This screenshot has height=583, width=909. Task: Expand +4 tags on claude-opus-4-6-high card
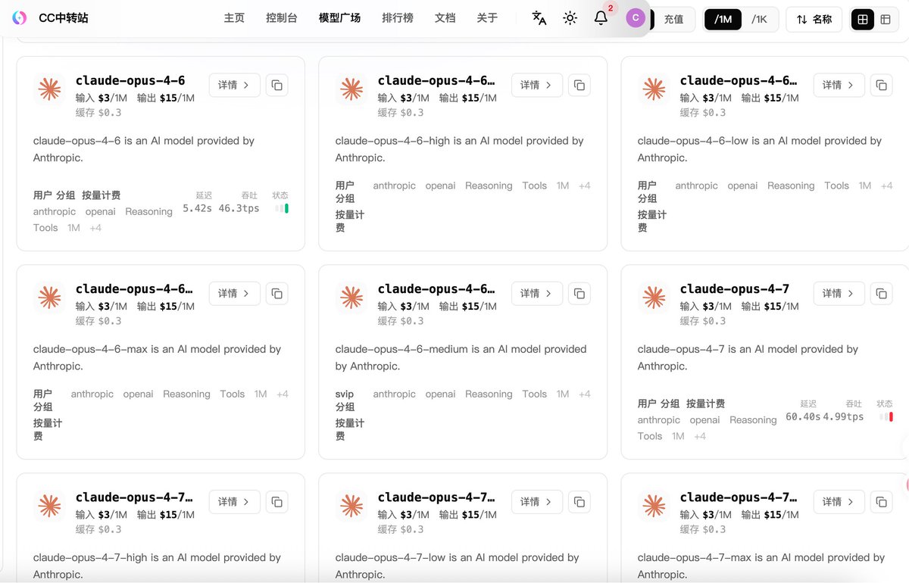click(584, 185)
